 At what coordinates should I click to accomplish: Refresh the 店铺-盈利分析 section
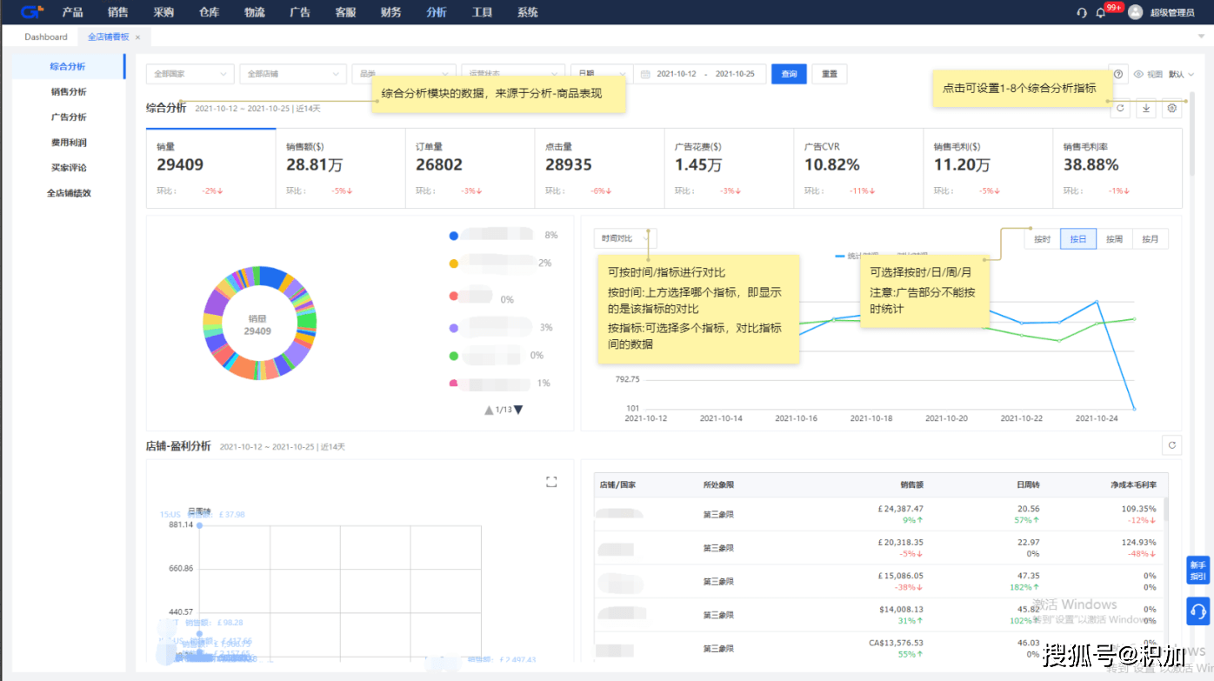tap(1172, 444)
